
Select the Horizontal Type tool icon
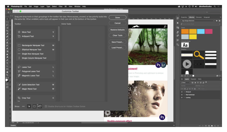pos(7,63)
